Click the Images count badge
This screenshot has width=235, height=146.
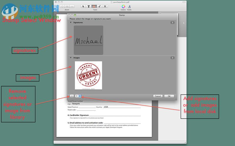click(x=172, y=58)
